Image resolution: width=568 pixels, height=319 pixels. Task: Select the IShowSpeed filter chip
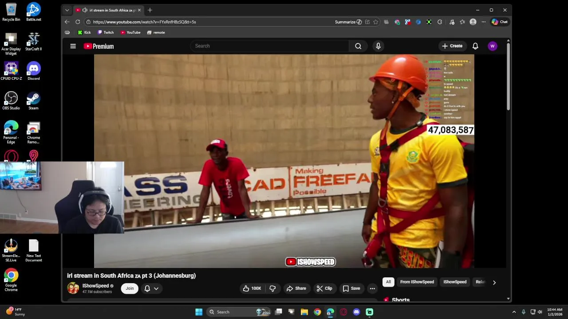click(455, 282)
